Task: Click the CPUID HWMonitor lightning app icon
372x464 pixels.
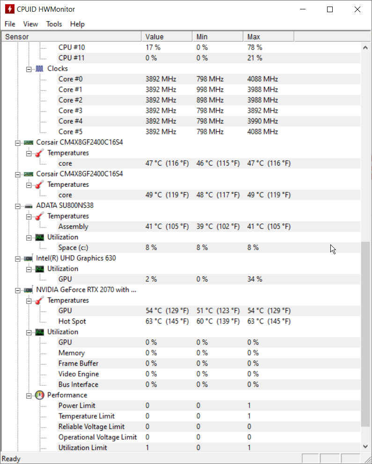Action: [9, 9]
